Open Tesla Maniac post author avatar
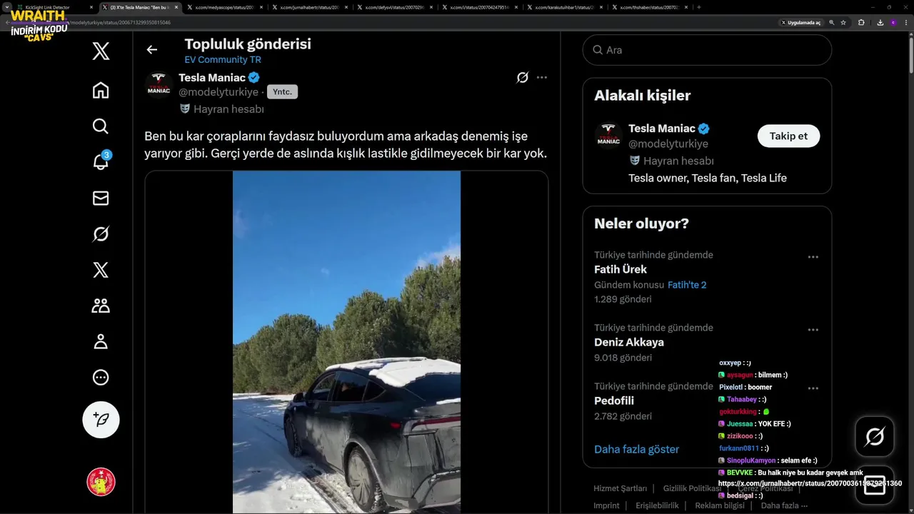The width and height of the screenshot is (914, 514). point(159,85)
